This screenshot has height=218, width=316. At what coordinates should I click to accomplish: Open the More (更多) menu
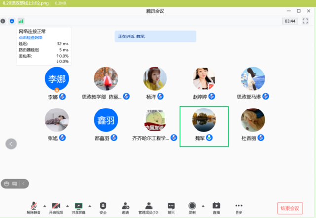(x=239, y=207)
